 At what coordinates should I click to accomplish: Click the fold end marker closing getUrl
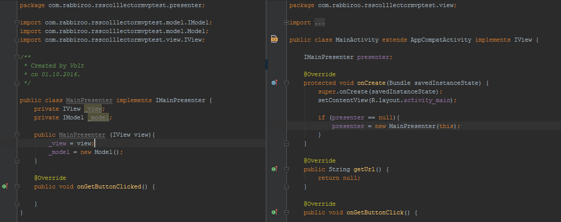tap(286, 186)
